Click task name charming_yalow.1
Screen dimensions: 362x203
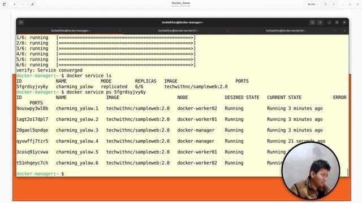[77, 108]
